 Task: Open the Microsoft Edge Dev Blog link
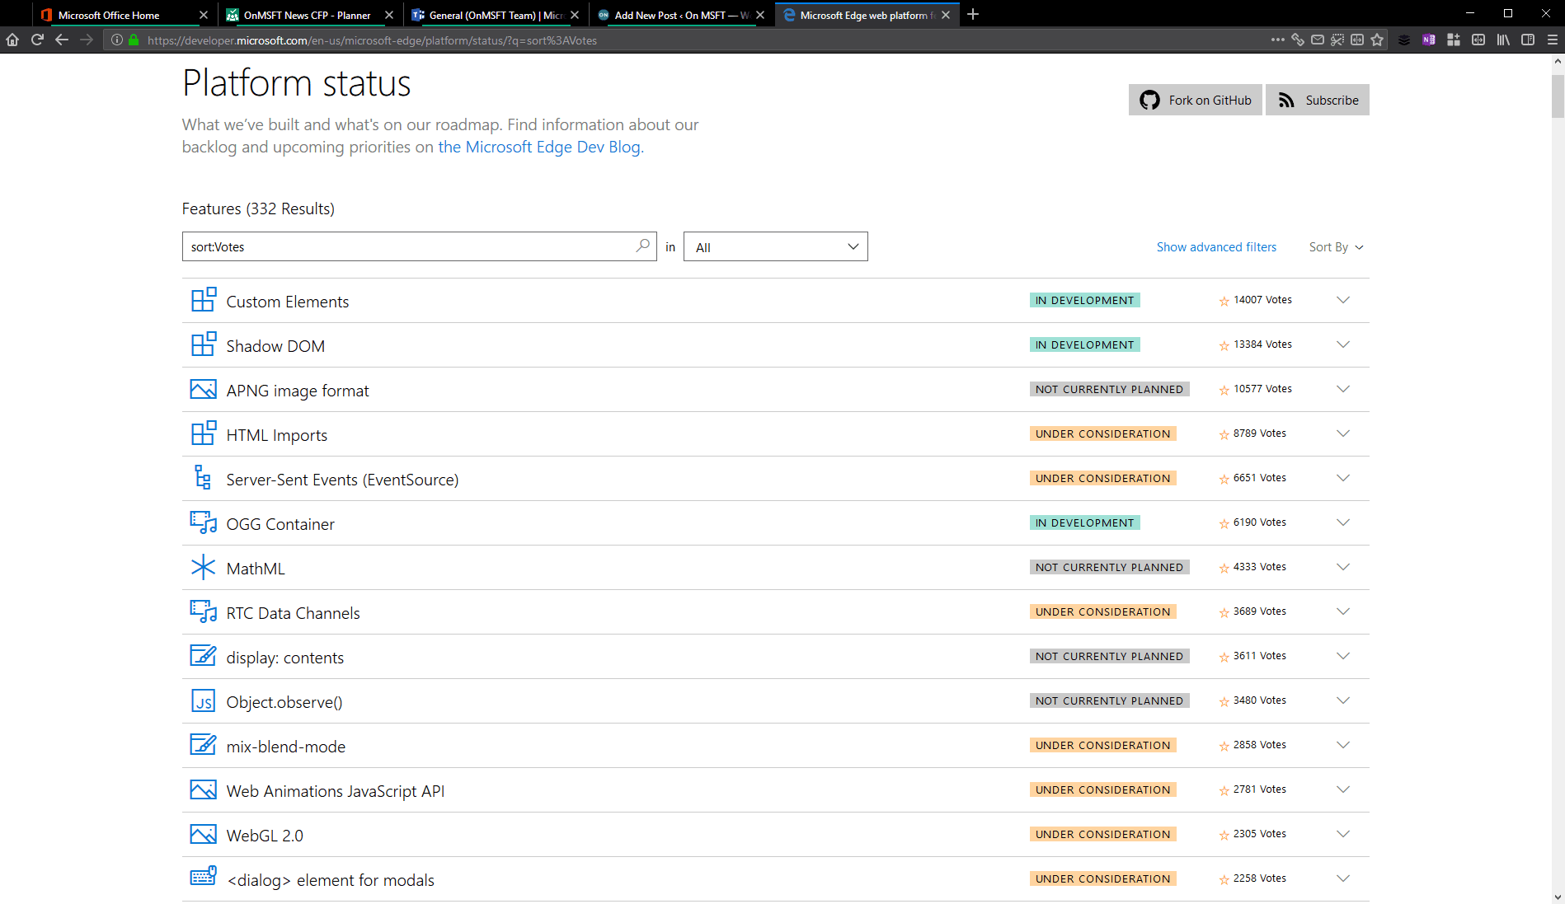pos(539,147)
